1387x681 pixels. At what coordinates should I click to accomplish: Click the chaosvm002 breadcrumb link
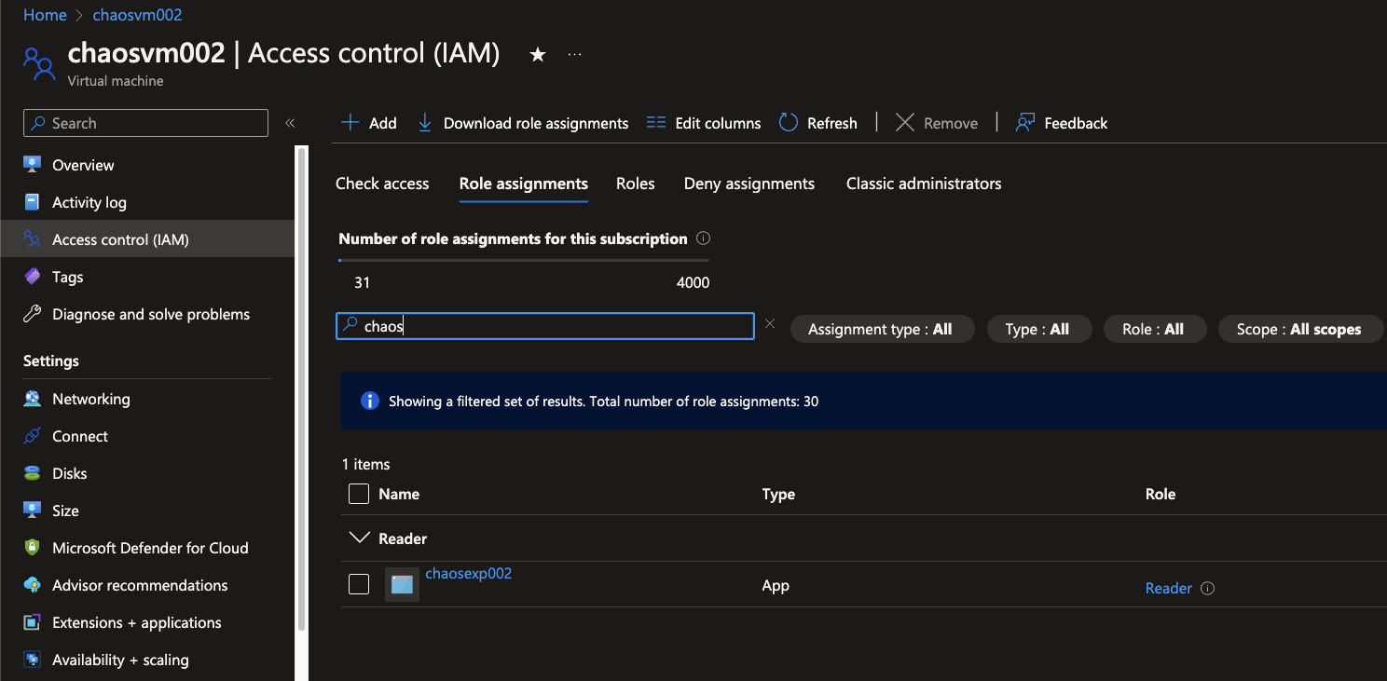pos(137,15)
